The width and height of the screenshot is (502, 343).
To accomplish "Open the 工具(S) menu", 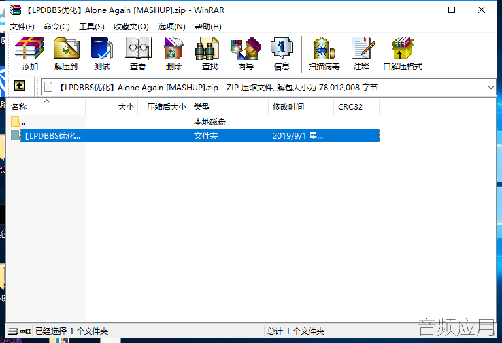I will pyautogui.click(x=92, y=27).
